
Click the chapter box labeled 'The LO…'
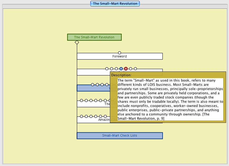click(92, 104)
